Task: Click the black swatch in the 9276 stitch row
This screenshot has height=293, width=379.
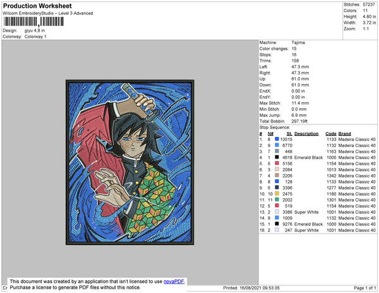Action: click(x=277, y=224)
